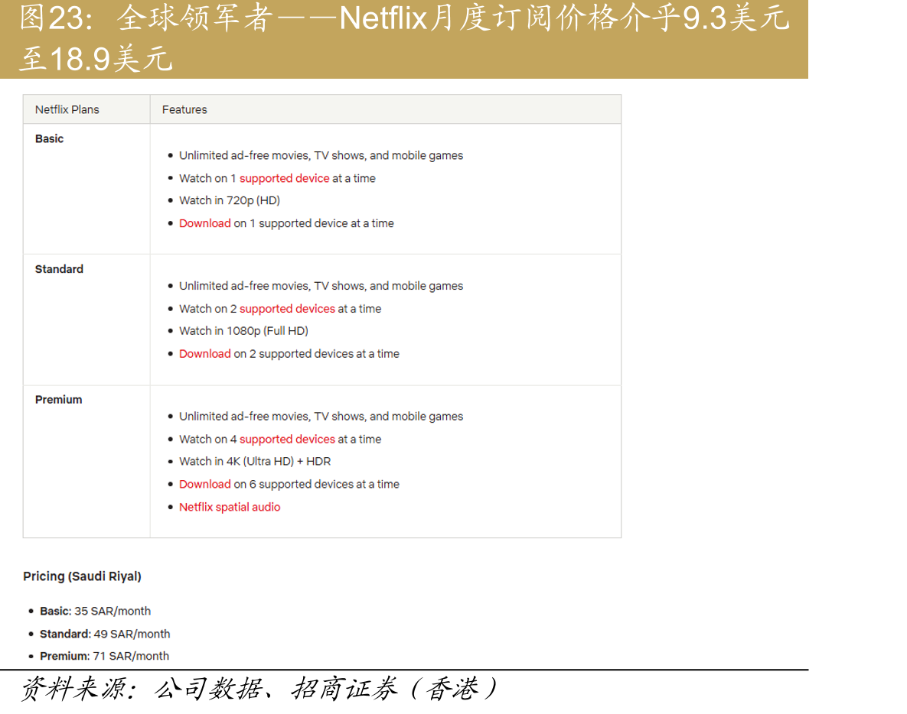Open the 'Download' link in Standard row
Image resolution: width=907 pixels, height=714 pixels.
tap(205, 353)
